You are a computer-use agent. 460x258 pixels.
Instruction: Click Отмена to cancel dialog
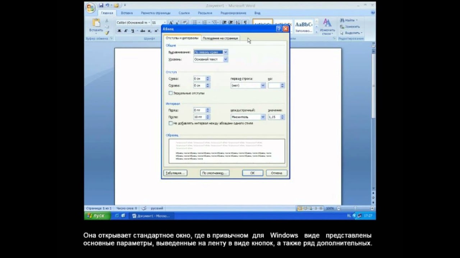pos(276,173)
